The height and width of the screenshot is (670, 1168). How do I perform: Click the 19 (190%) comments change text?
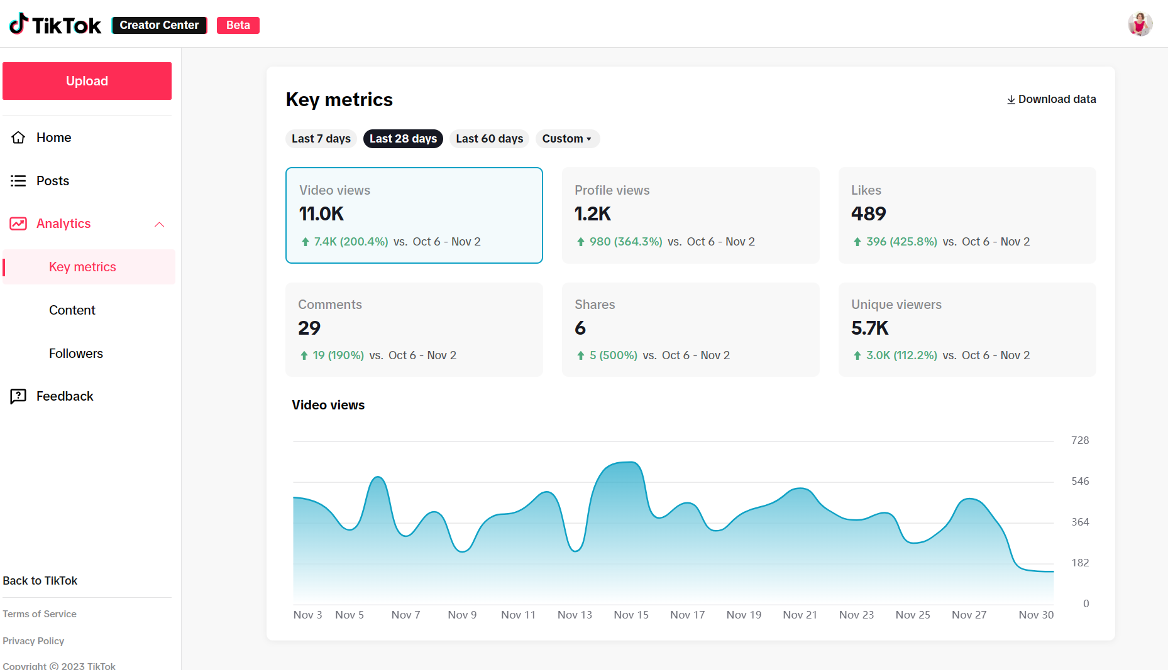338,355
